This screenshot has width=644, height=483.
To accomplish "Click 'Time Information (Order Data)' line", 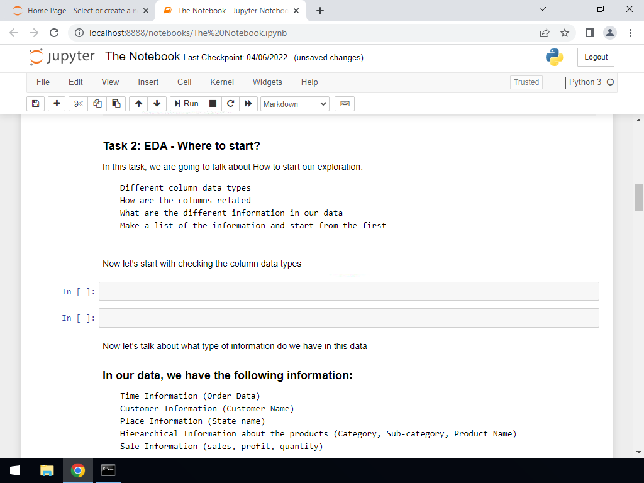I will point(190,396).
